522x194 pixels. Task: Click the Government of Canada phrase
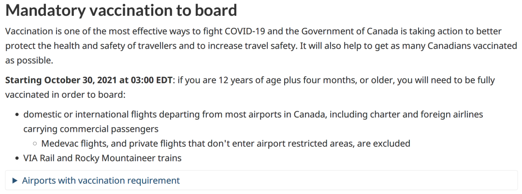point(350,31)
